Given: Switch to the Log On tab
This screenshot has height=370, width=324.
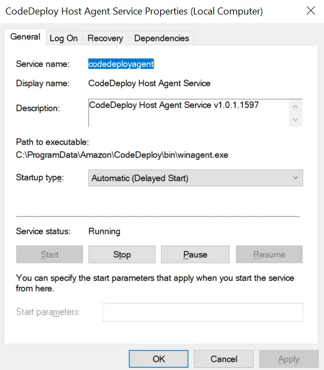Looking at the screenshot, I should click(64, 38).
